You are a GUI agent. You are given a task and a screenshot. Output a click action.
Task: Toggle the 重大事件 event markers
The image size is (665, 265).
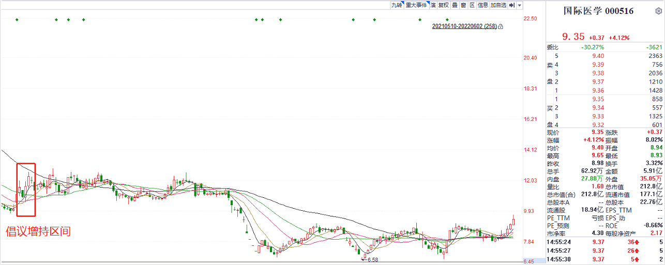pyautogui.click(x=416, y=5)
